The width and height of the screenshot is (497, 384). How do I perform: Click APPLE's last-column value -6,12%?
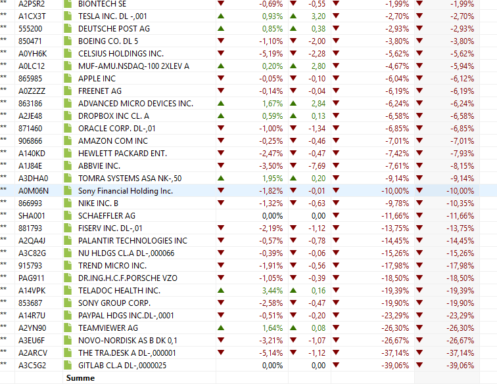[x=462, y=79]
